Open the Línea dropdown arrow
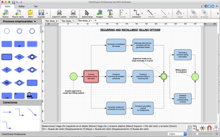 point(169,13)
